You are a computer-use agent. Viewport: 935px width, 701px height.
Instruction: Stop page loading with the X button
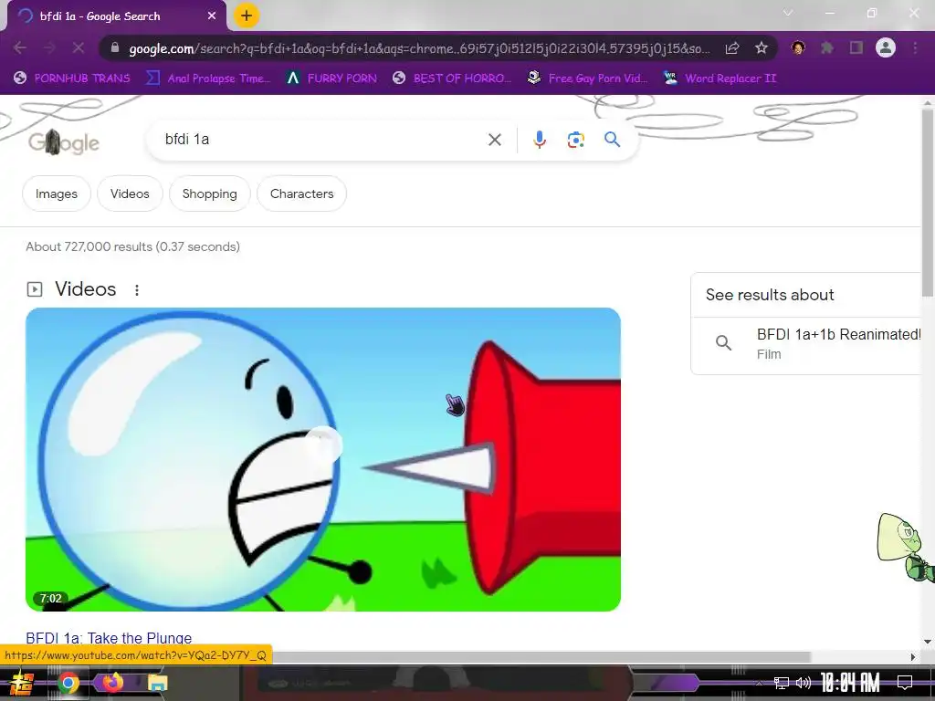click(79, 47)
